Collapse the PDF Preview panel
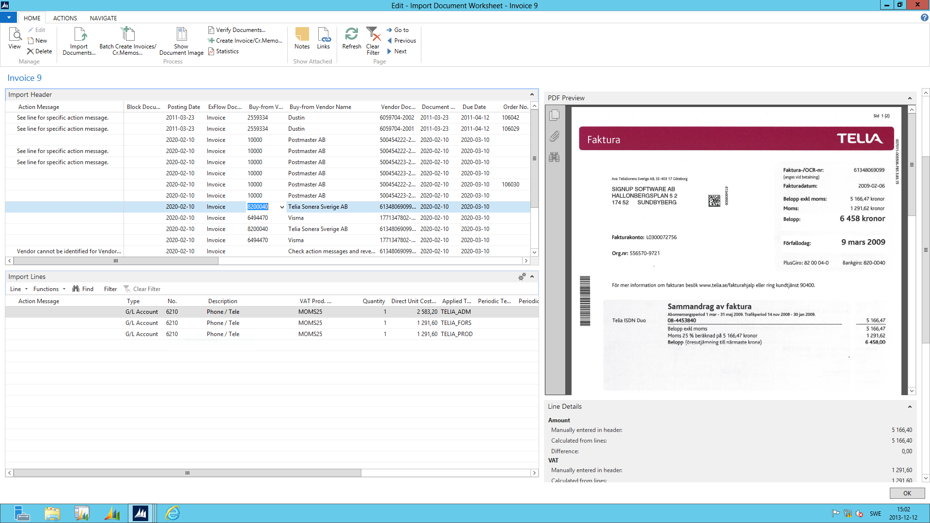 (x=910, y=98)
